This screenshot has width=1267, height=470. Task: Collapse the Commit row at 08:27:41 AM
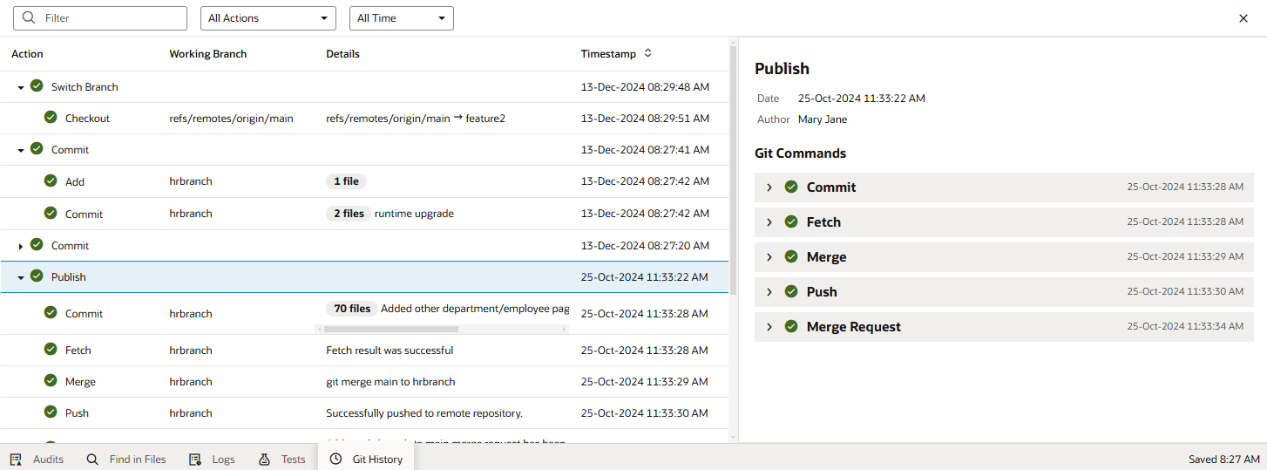coord(21,150)
